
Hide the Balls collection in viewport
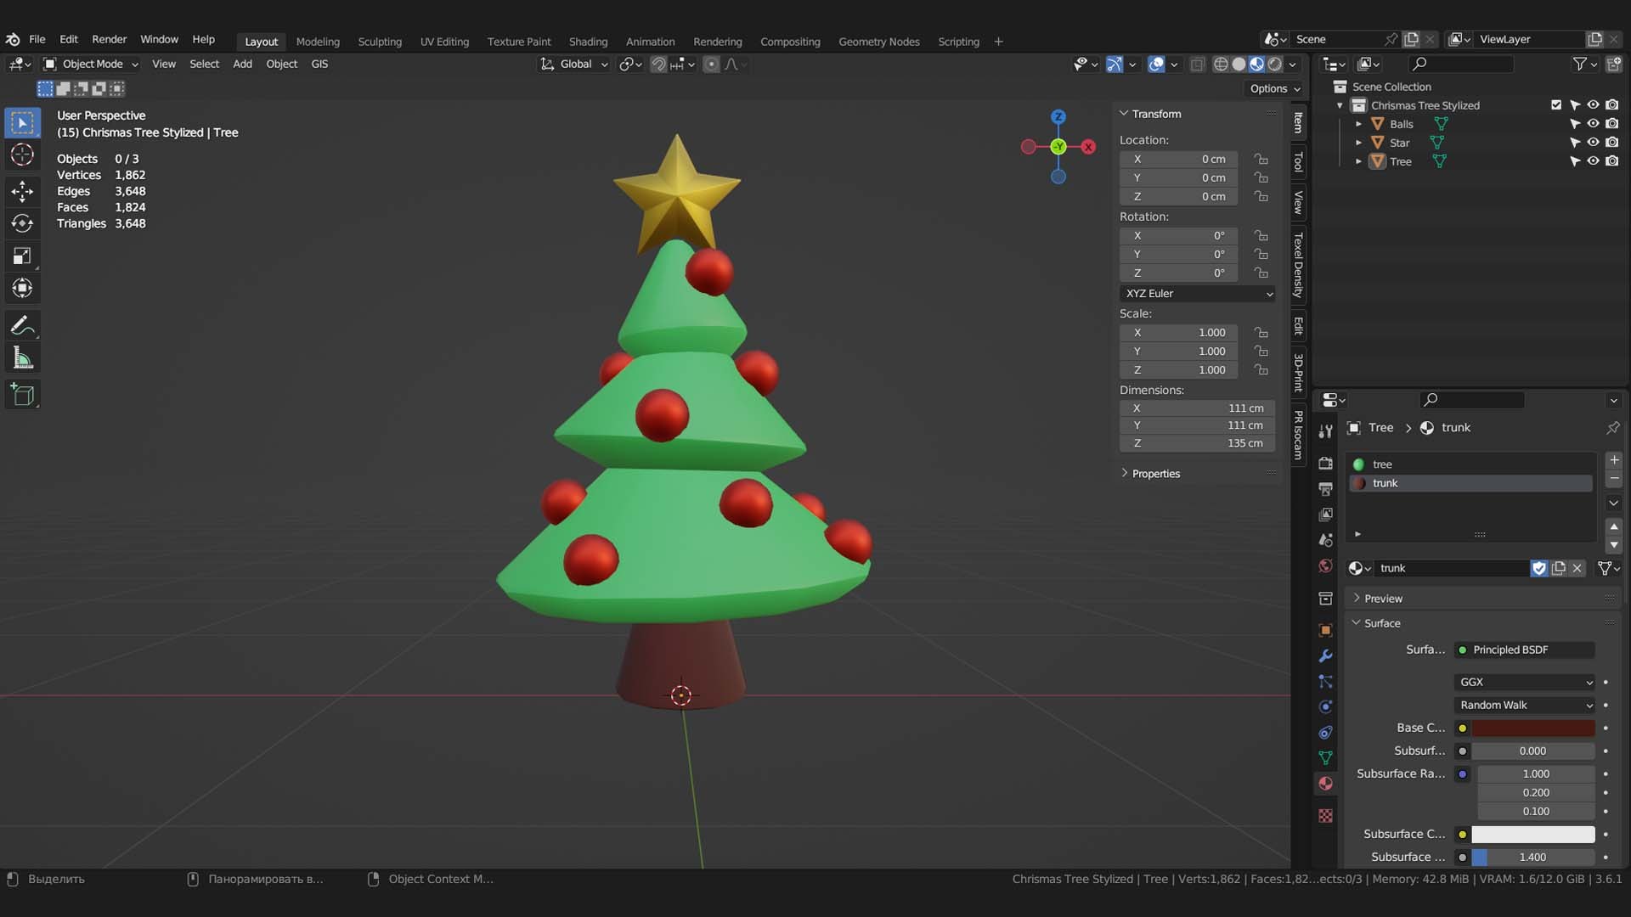[1594, 124]
